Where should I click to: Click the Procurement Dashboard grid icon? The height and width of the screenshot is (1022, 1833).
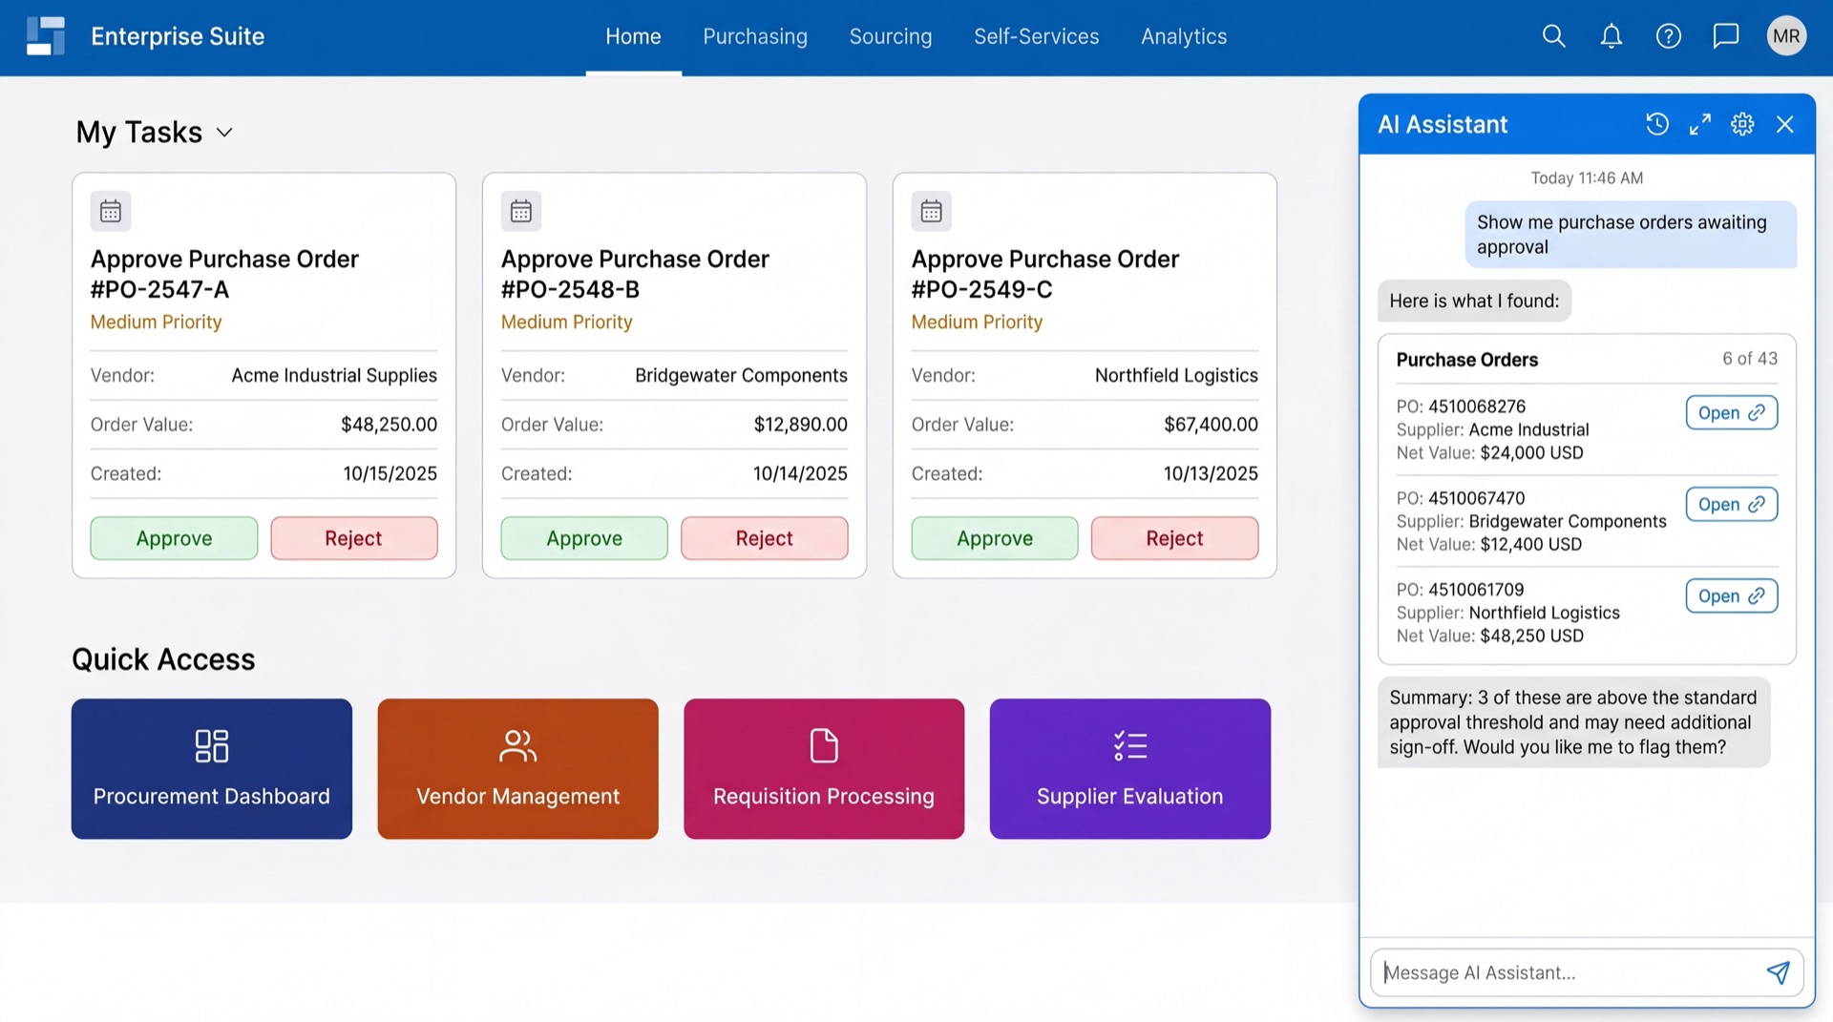211,746
